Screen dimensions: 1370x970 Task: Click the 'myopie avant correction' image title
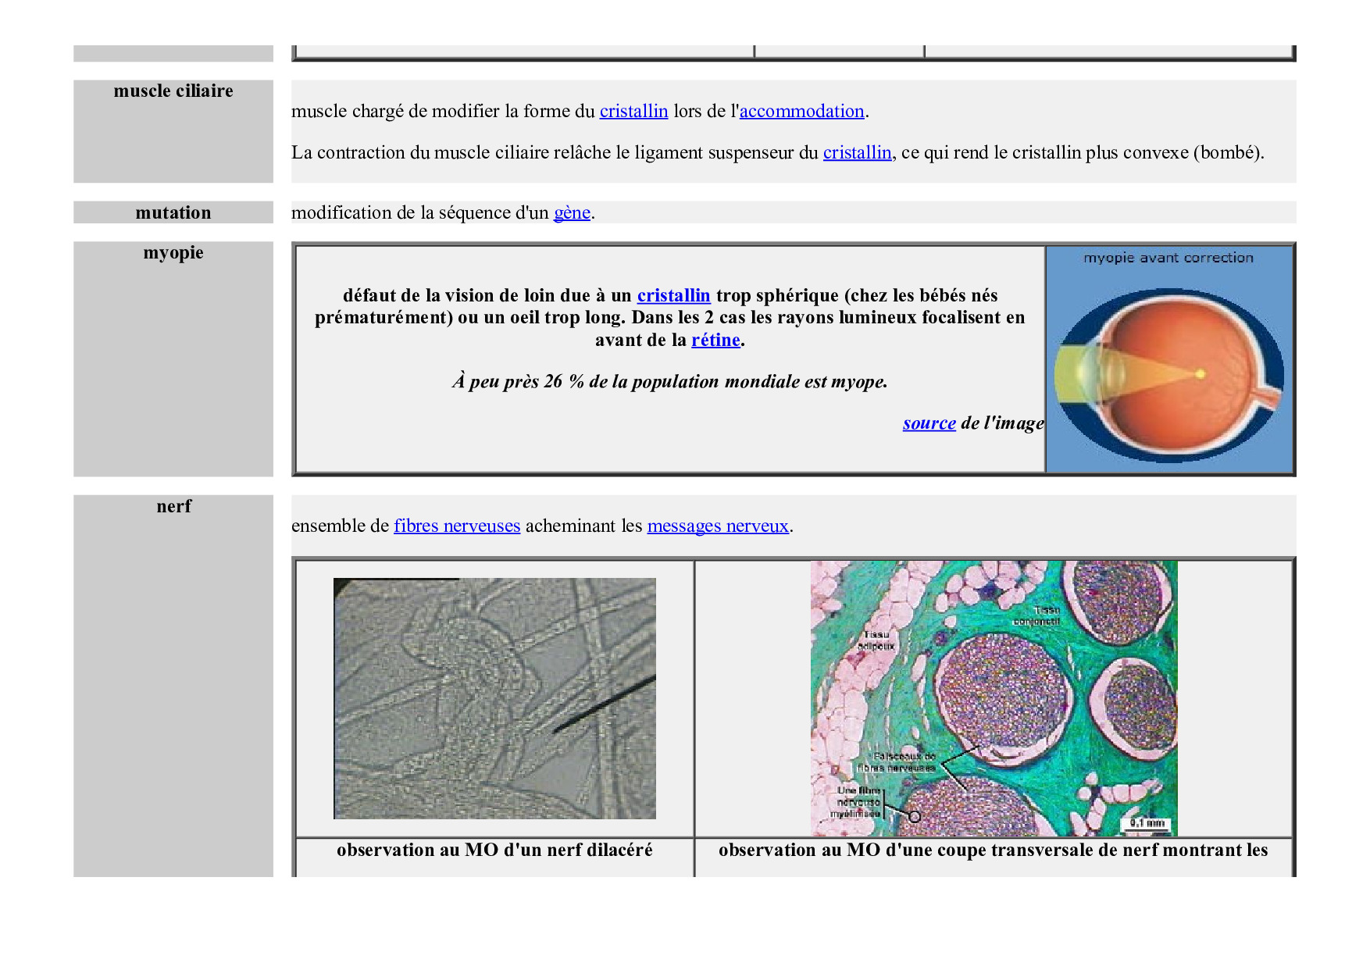[x=1168, y=258]
